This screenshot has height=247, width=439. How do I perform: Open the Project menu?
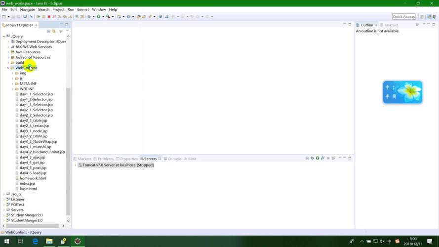(58, 9)
